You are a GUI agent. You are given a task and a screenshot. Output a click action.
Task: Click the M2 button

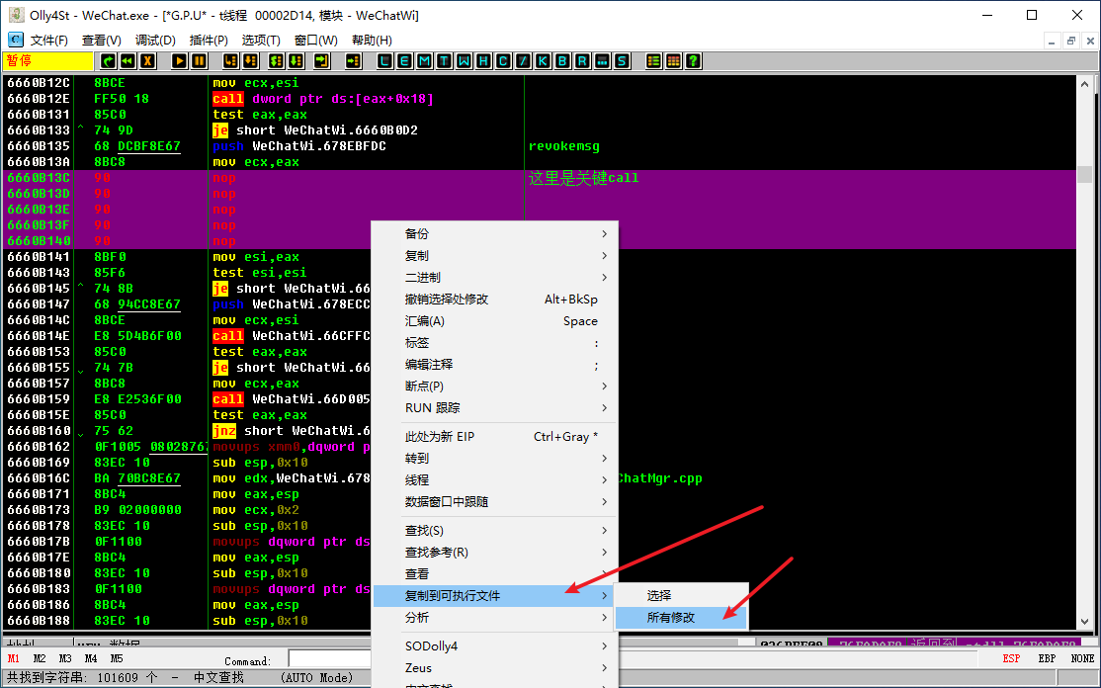(x=40, y=658)
